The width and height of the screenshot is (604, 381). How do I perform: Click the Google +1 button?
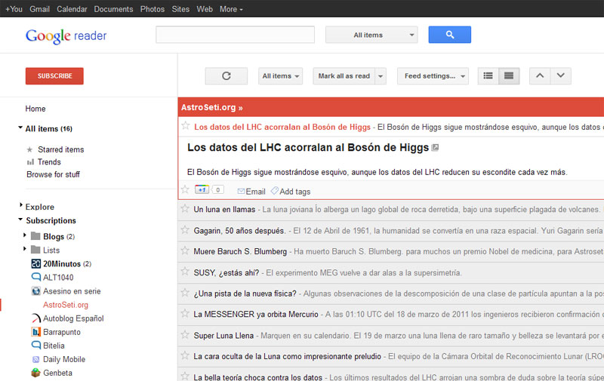click(202, 189)
